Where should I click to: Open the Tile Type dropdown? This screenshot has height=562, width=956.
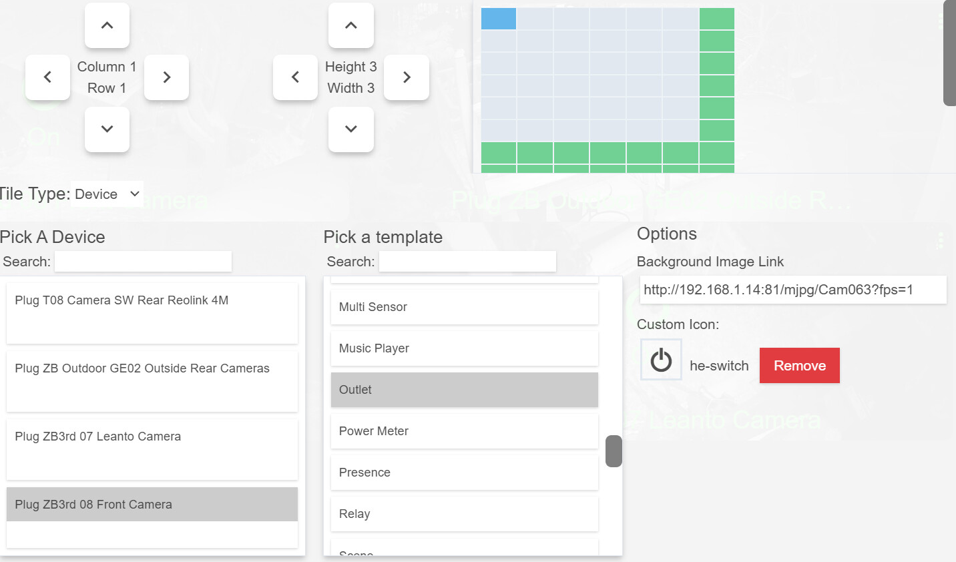pos(107,194)
